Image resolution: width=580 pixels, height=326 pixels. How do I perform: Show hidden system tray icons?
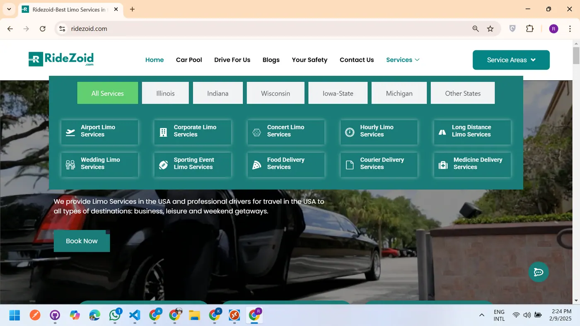tap(482, 315)
